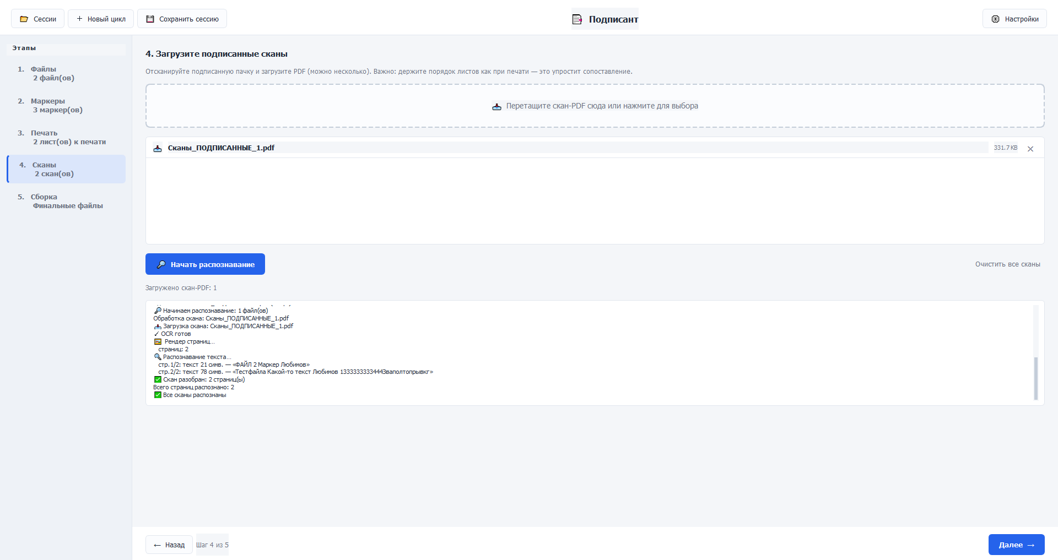Click the 'OCR готов' log entry

coord(172,334)
